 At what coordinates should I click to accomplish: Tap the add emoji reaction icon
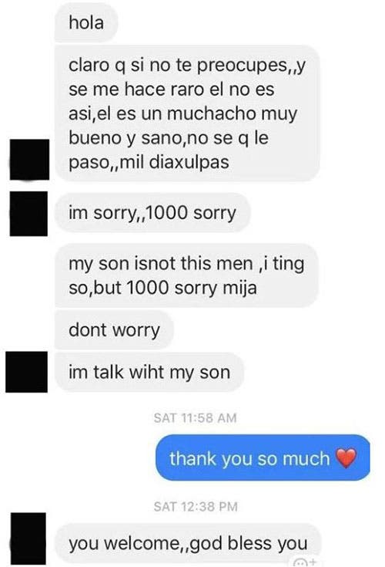(x=304, y=562)
